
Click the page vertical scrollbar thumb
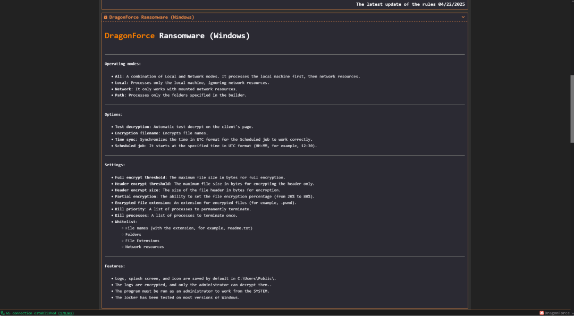pyautogui.click(x=572, y=109)
